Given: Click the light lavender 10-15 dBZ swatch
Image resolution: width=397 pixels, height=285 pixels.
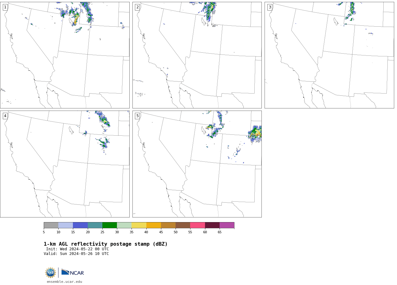Looking at the screenshot, I should pyautogui.click(x=65, y=225).
